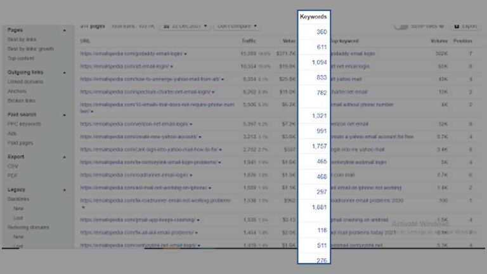
Task: Open legacy Referring domains report
Action: (x=29, y=228)
